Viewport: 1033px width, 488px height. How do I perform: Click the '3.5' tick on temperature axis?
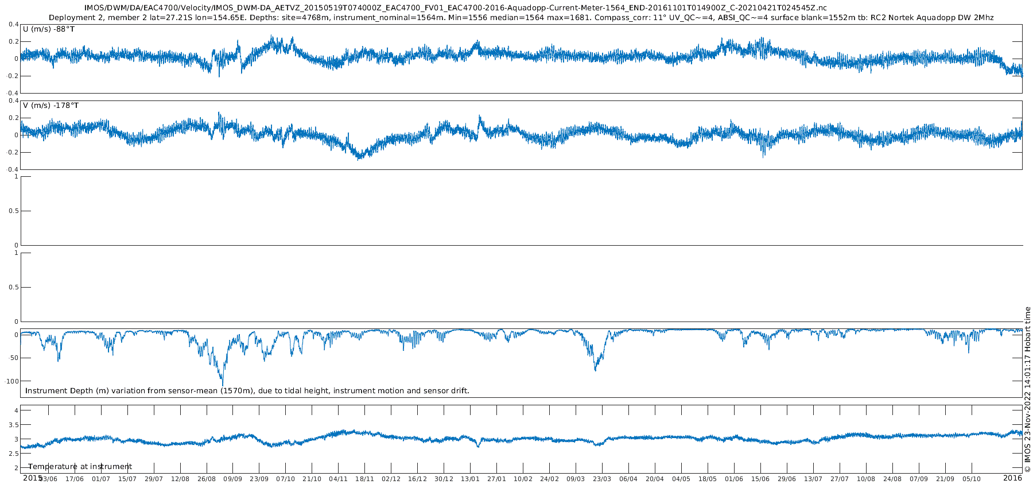[13, 425]
